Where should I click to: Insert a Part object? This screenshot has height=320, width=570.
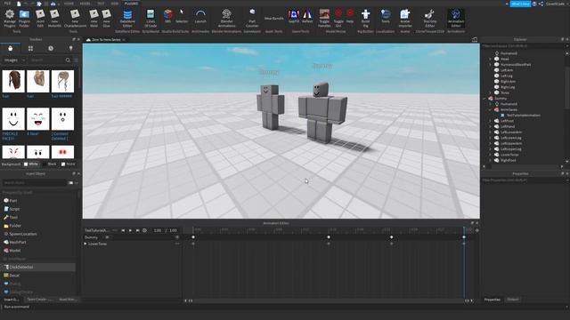[x=11, y=201]
